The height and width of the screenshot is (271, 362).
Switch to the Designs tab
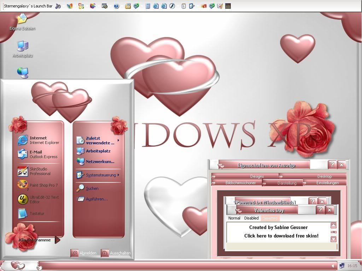(x=245, y=176)
